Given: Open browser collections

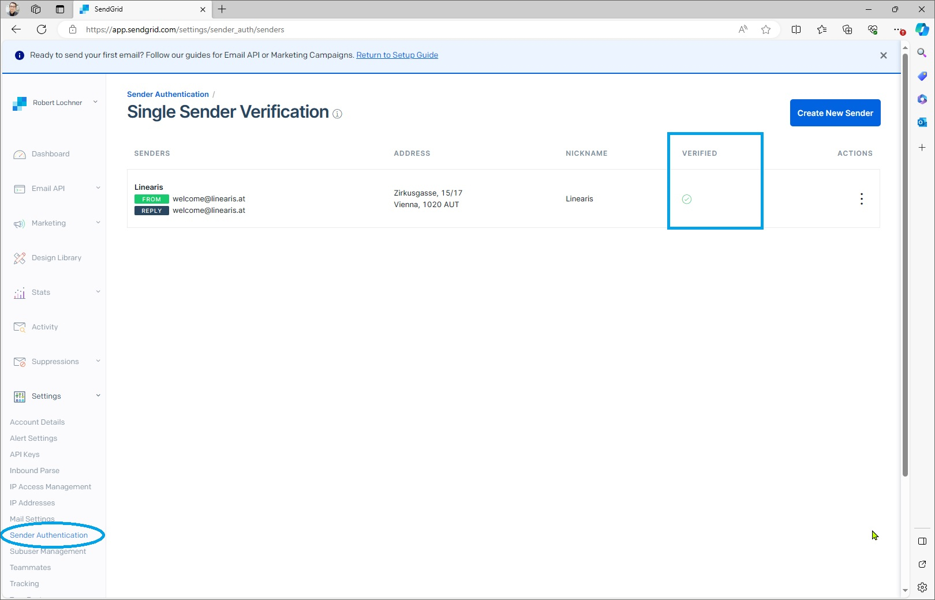Looking at the screenshot, I should tap(847, 29).
